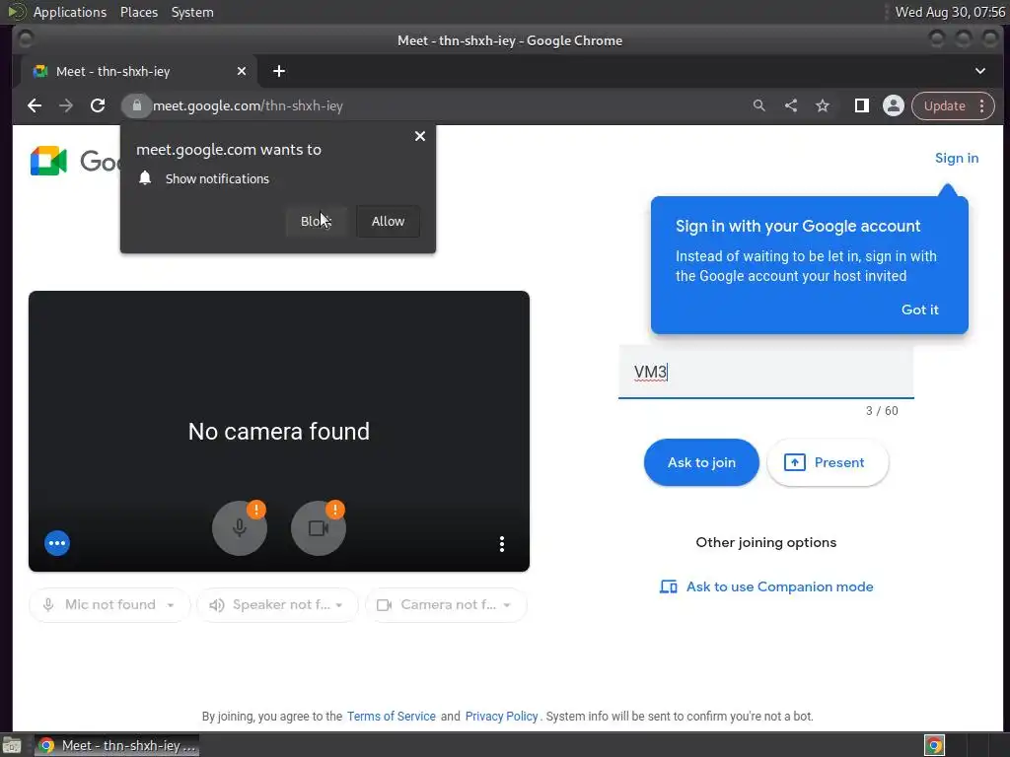
Task: Click the Chrome Update button
Action: 944,105
